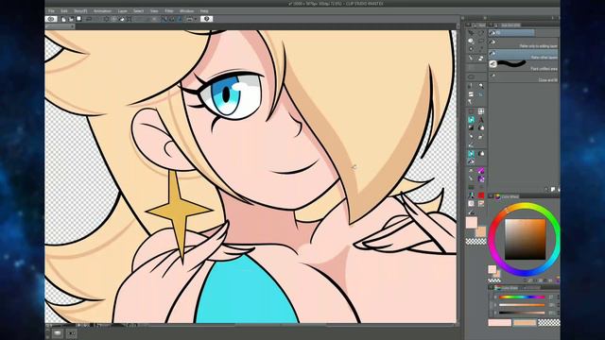Select the Paint unfilled area sub tool
This screenshot has height=340, width=605.
[524, 65]
